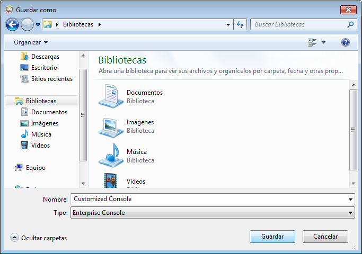
Task: Select Imágenes in sidebar tree
Action: click(x=45, y=123)
